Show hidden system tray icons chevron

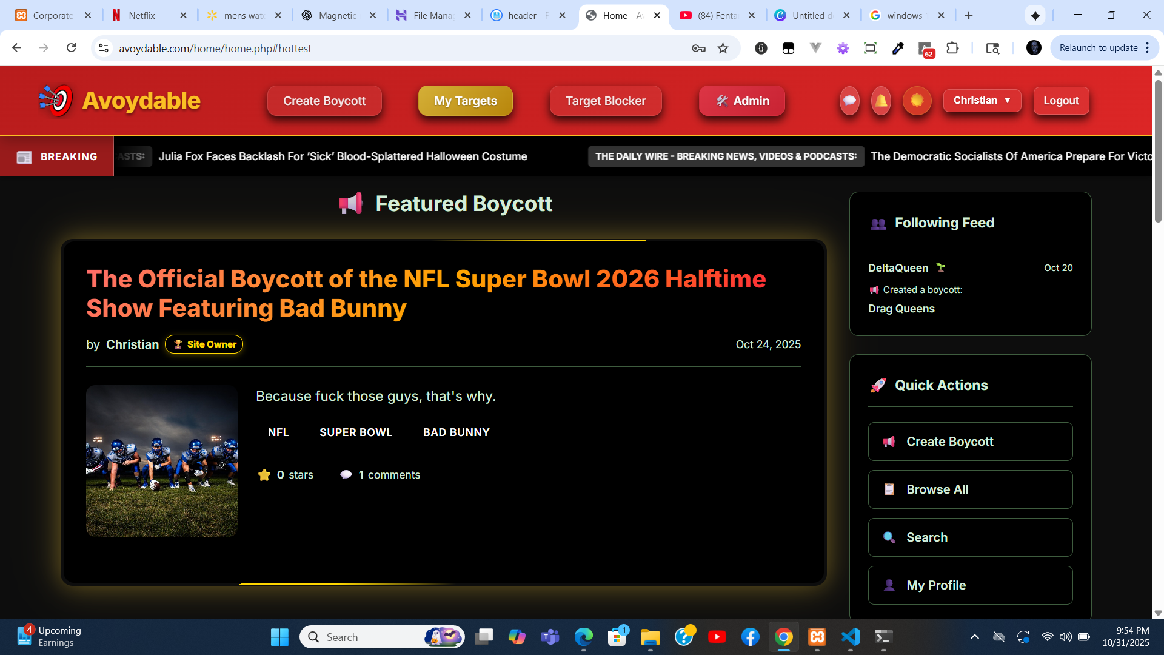(974, 637)
